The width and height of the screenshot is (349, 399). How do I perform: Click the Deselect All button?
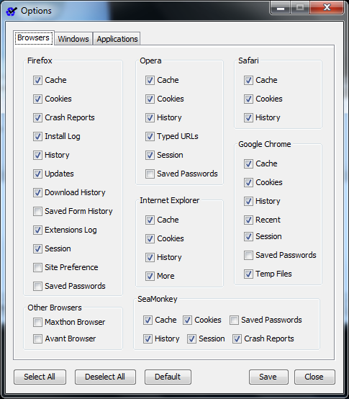(105, 377)
